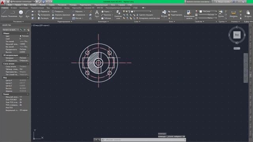Click the Копировать (Copy) tool
The width and height of the screenshot is (253, 142).
pos(44,15)
